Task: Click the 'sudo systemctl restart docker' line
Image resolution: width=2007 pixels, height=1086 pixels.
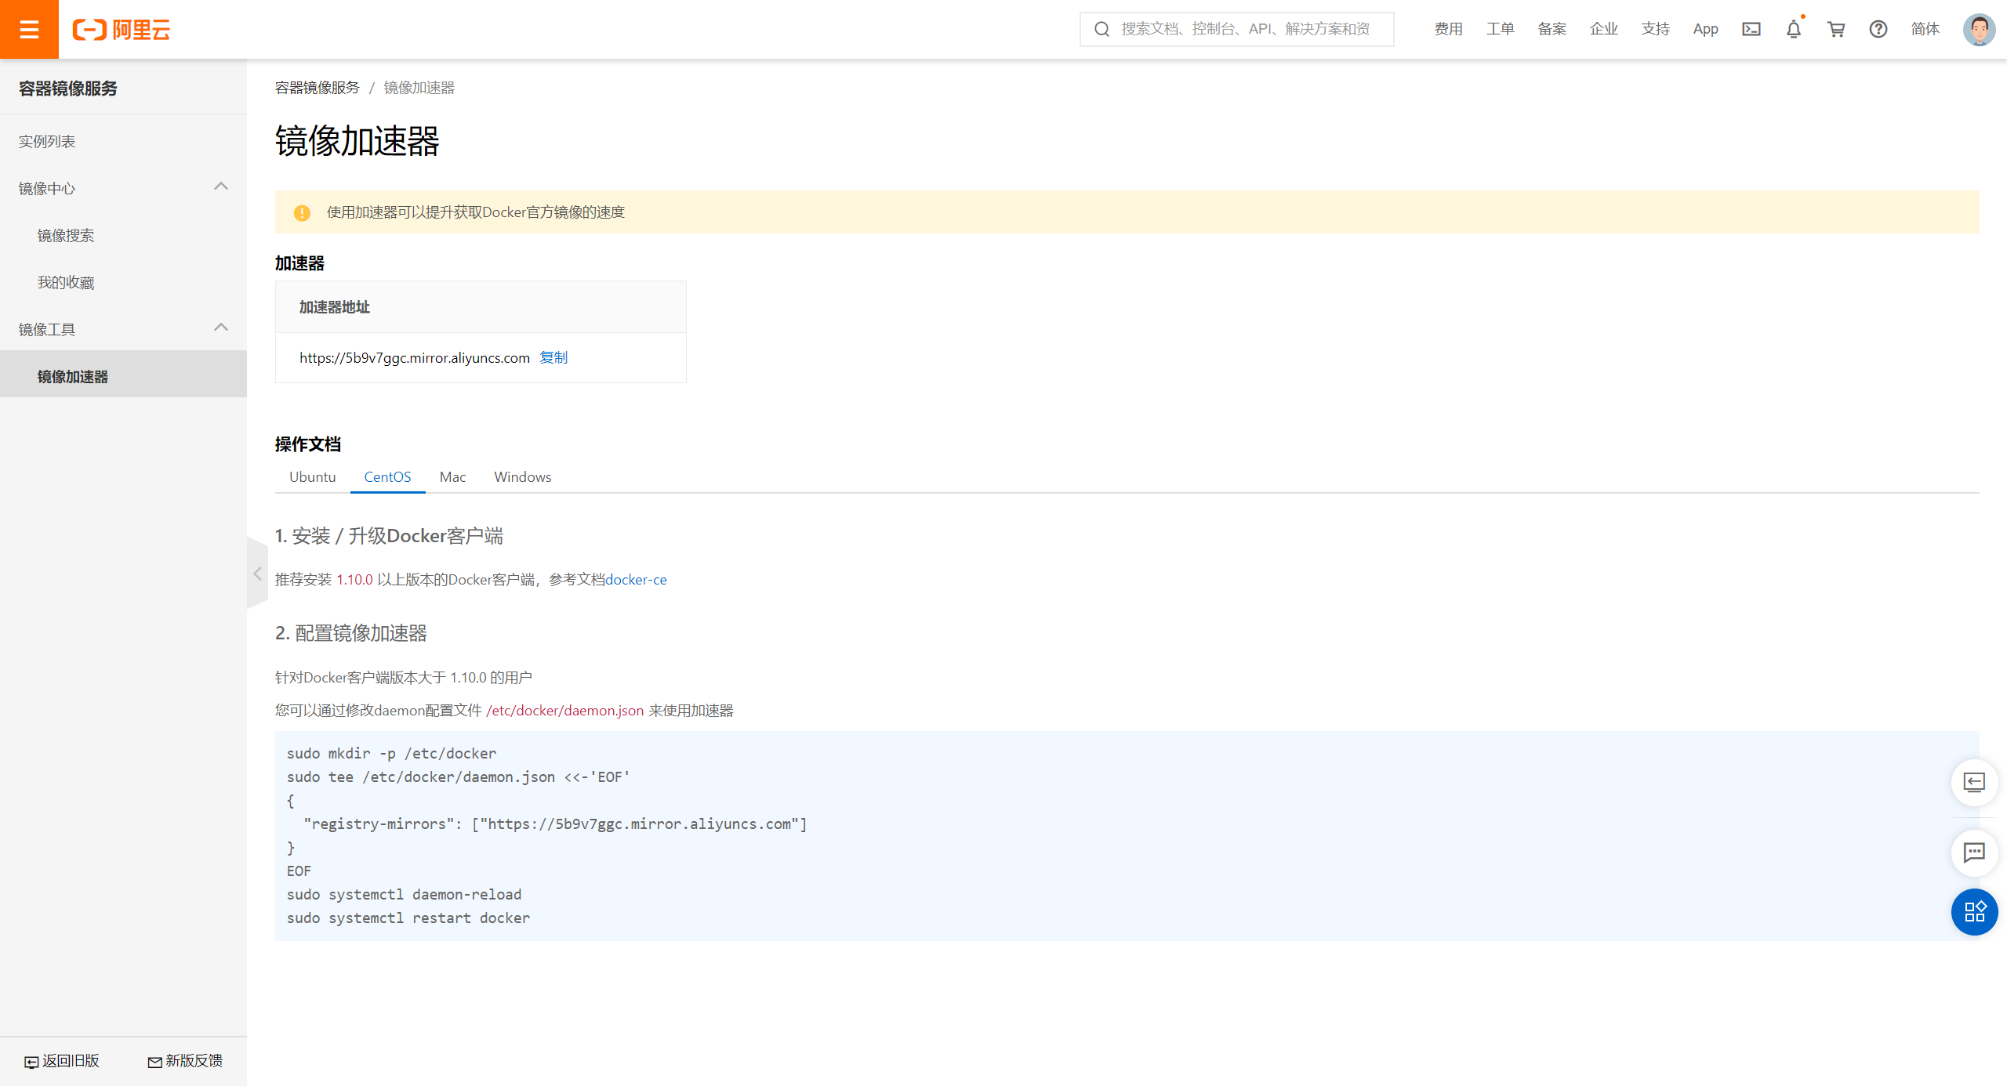Action: [x=408, y=918]
